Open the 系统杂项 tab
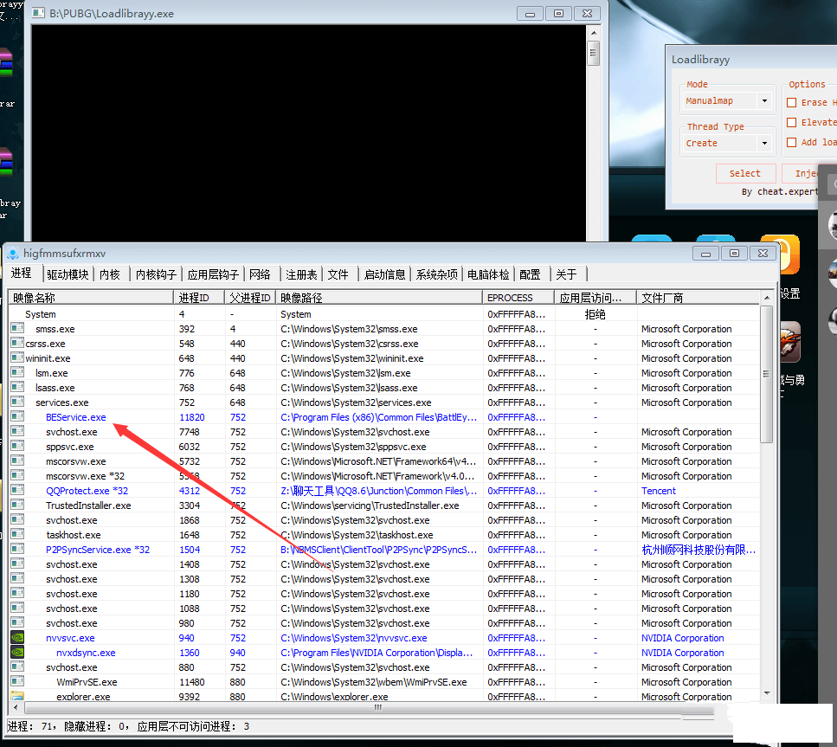 click(436, 274)
